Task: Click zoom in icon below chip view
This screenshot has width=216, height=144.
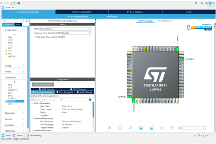Action: click(110, 128)
